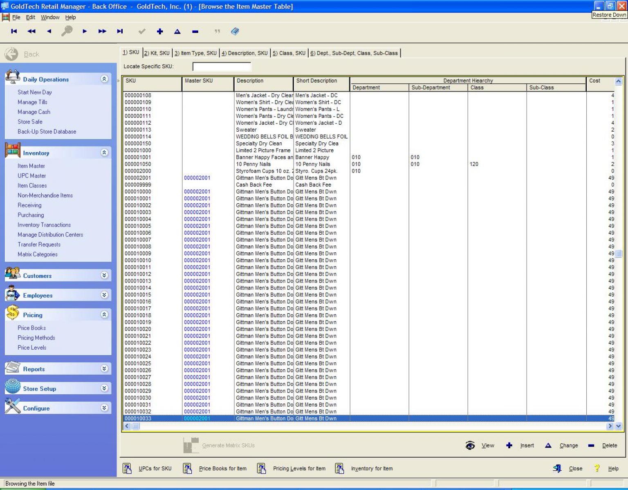The width and height of the screenshot is (628, 490).
Task: Click the last-record navigation icon
Action: pyautogui.click(x=120, y=31)
